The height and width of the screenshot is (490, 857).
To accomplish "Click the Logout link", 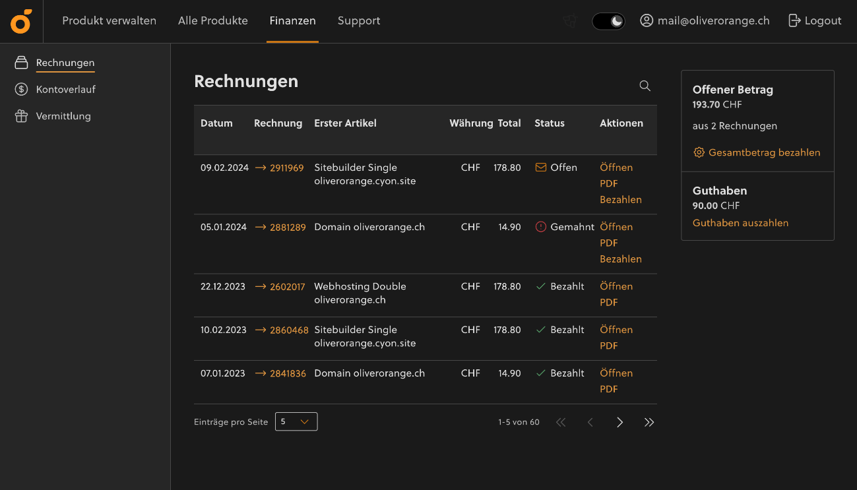I will 823,20.
